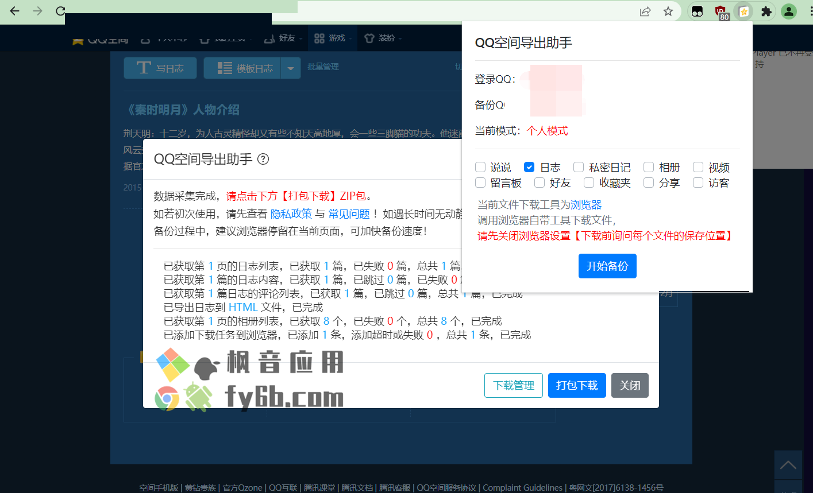Screen dimensions: 813x493
Task: Check the 说说 checkbox
Action: tap(480, 167)
